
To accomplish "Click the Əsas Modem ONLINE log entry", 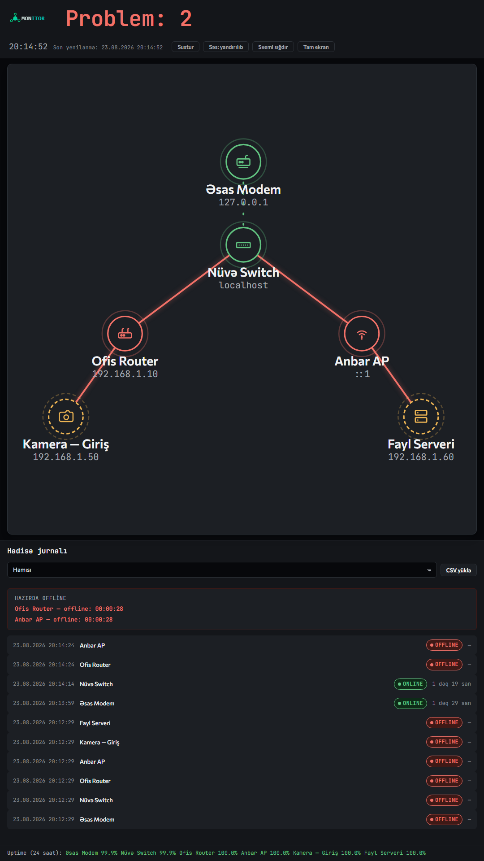I will coord(242,703).
